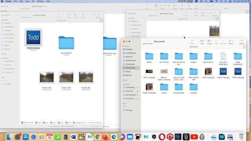The image size is (251, 141).
Task: Open the Trash in the Dock
Action: (241, 137)
